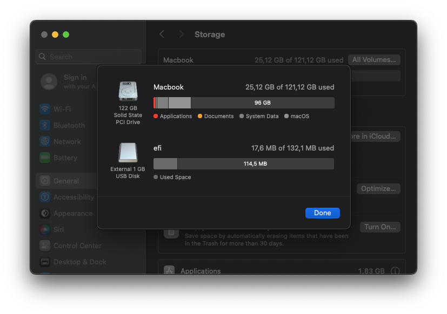Click the red Applications legend dot
This screenshot has height=314, width=447.
pos(156,117)
